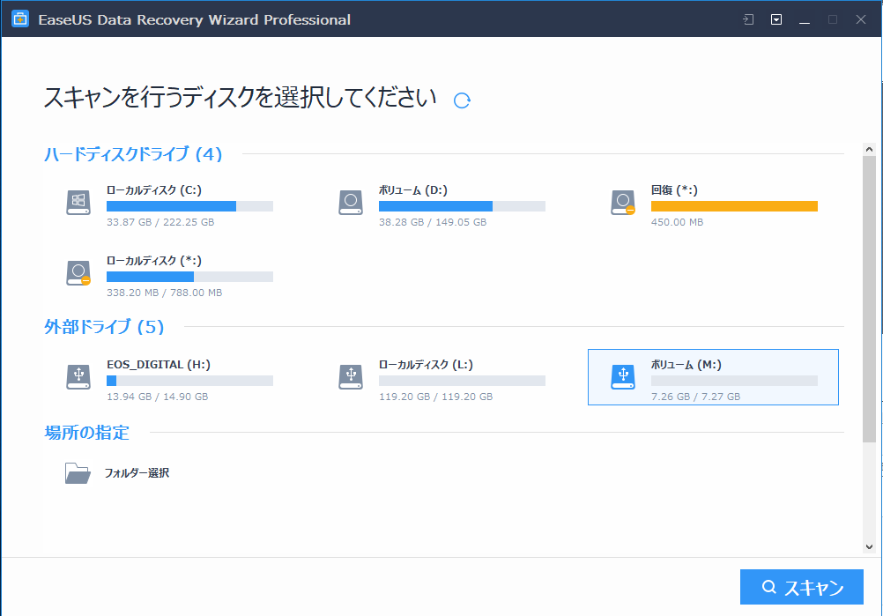The image size is (883, 616).
Task: Select the 回復 (*:) partition icon
Action: click(x=623, y=203)
